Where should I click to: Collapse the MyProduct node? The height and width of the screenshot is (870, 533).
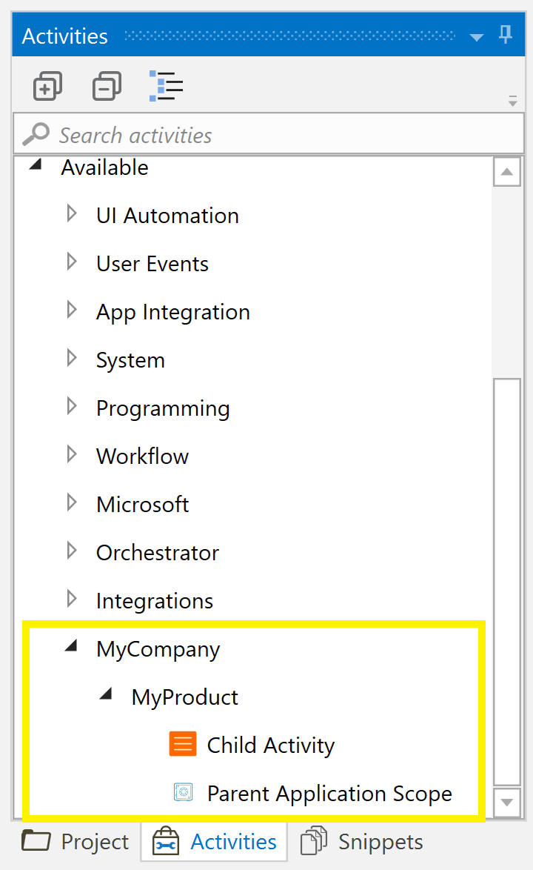[107, 694]
